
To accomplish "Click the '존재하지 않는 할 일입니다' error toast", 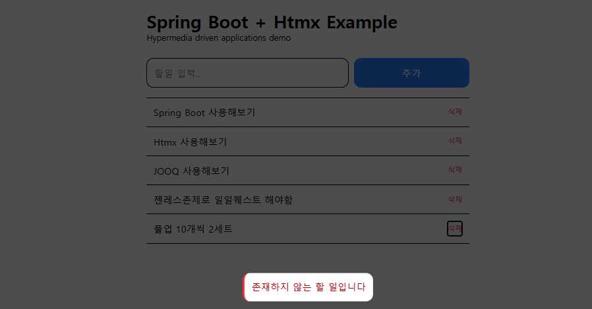I will click(x=309, y=287).
